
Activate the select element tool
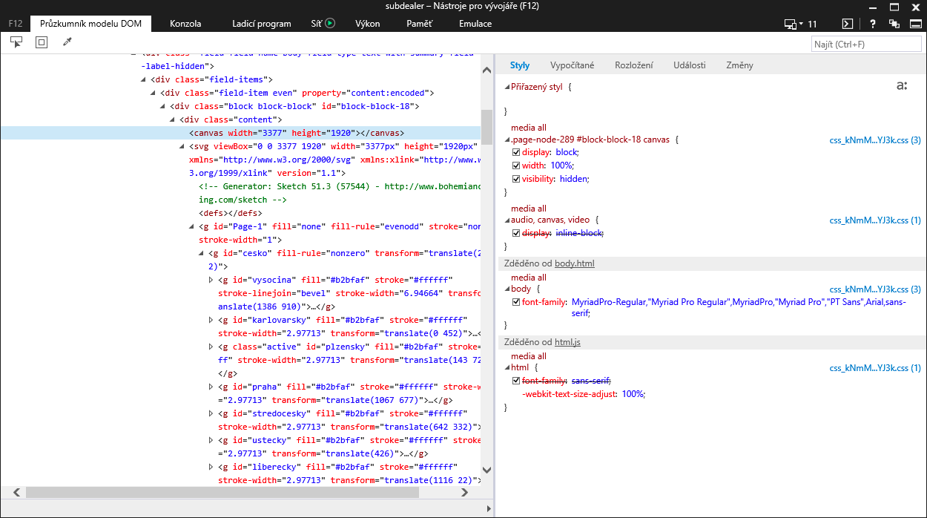[16, 43]
